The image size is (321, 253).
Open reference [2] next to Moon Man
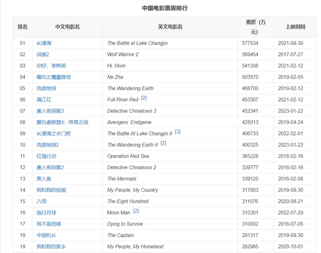click(136, 211)
